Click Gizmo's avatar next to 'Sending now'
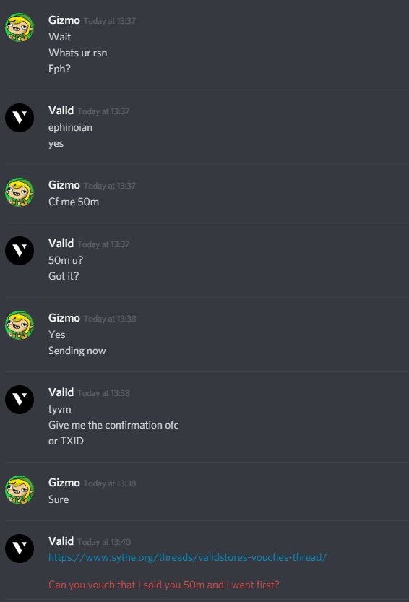The height and width of the screenshot is (602, 409). pos(20,325)
